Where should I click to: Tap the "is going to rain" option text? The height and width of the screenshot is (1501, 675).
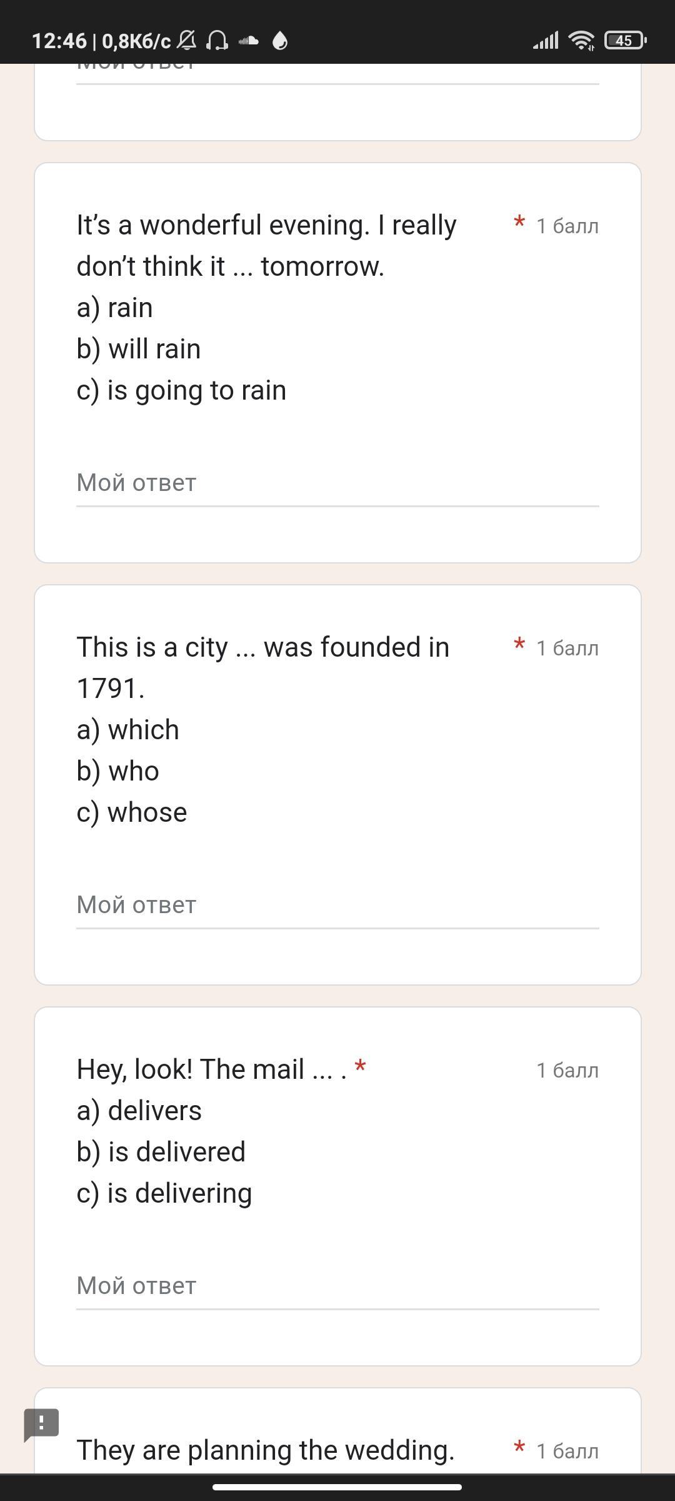click(181, 390)
